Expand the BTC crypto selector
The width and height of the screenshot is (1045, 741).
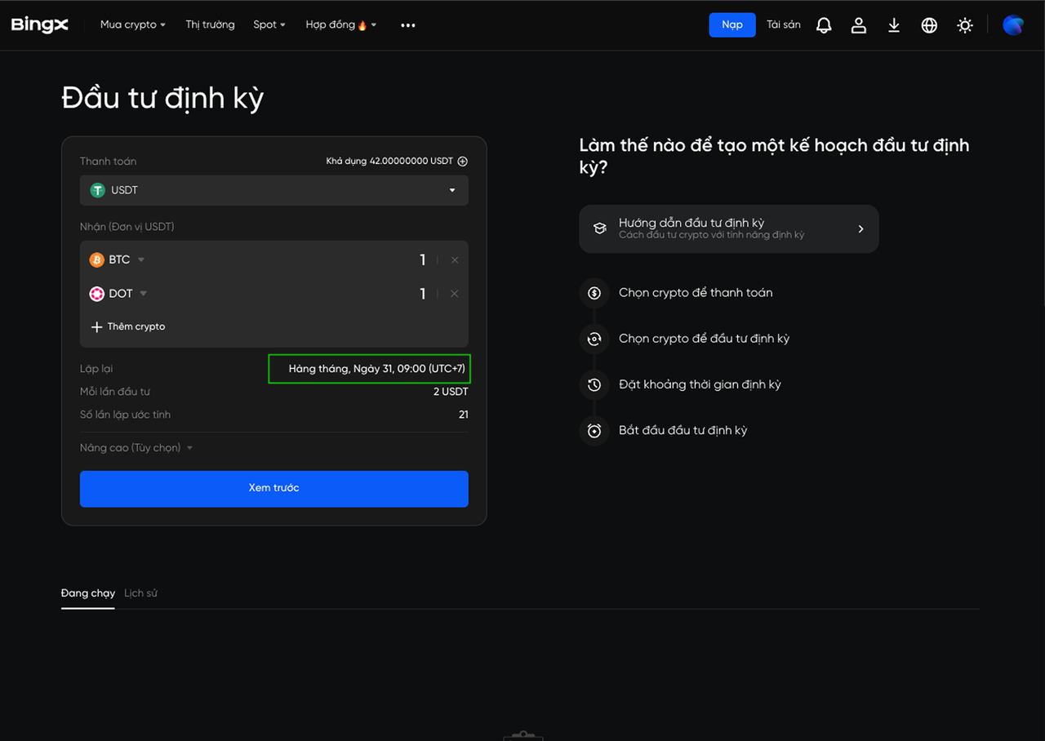118,260
